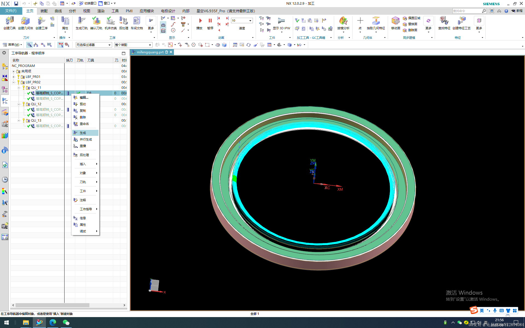Viewport: 525px width, 328px height.
Task: Open the Windows Start menu
Action: pos(7,323)
